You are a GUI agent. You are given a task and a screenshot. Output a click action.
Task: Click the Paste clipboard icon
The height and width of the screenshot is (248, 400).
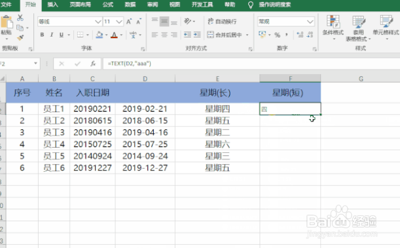(7, 22)
